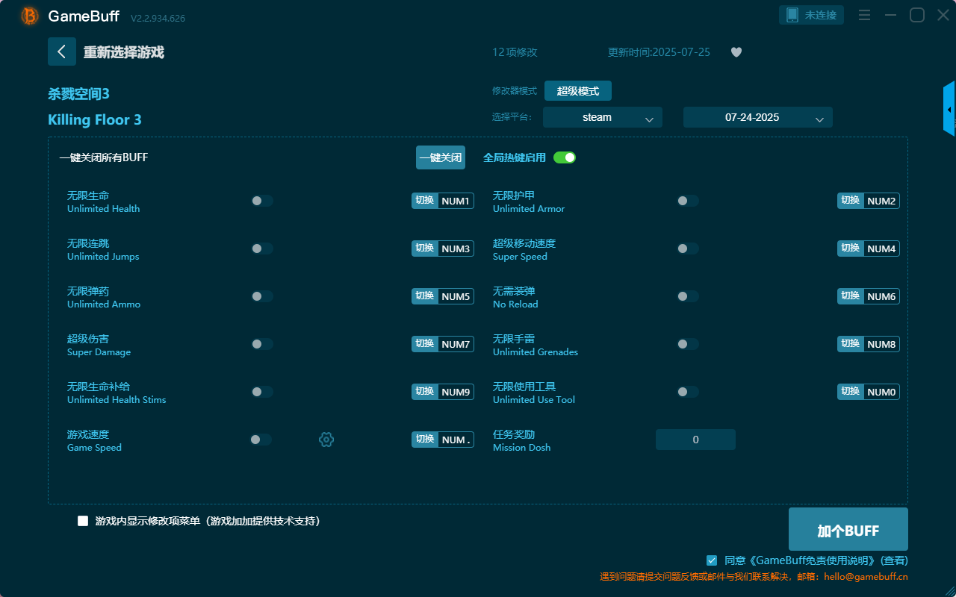The height and width of the screenshot is (597, 956).
Task: Open the 查看 disclaimer link
Action: click(x=893, y=560)
